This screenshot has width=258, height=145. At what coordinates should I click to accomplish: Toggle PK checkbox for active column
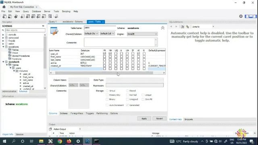(x=104, y=63)
